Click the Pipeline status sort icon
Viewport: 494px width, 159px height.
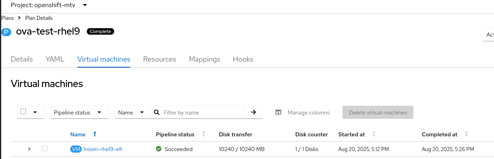click(x=204, y=134)
